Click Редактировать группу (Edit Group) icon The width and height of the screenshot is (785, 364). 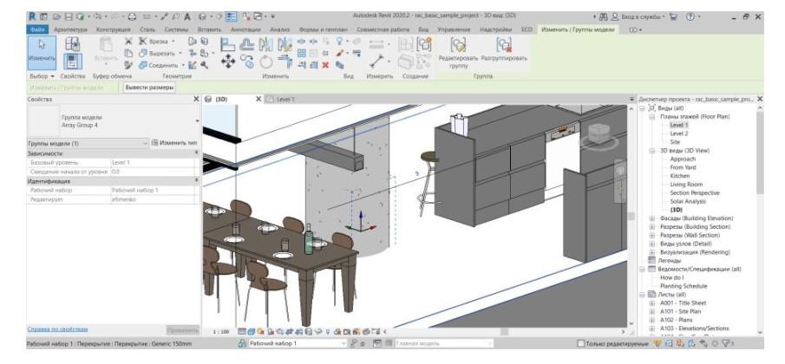[459, 45]
